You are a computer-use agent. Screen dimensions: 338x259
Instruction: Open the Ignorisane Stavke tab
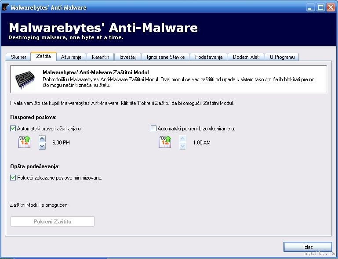click(166, 57)
